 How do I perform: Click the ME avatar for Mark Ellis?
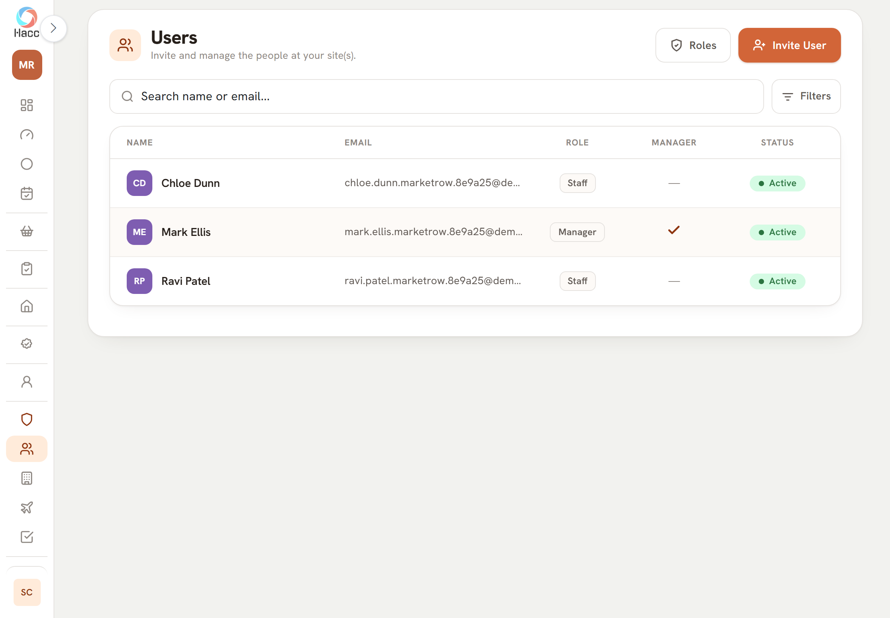[x=140, y=233]
